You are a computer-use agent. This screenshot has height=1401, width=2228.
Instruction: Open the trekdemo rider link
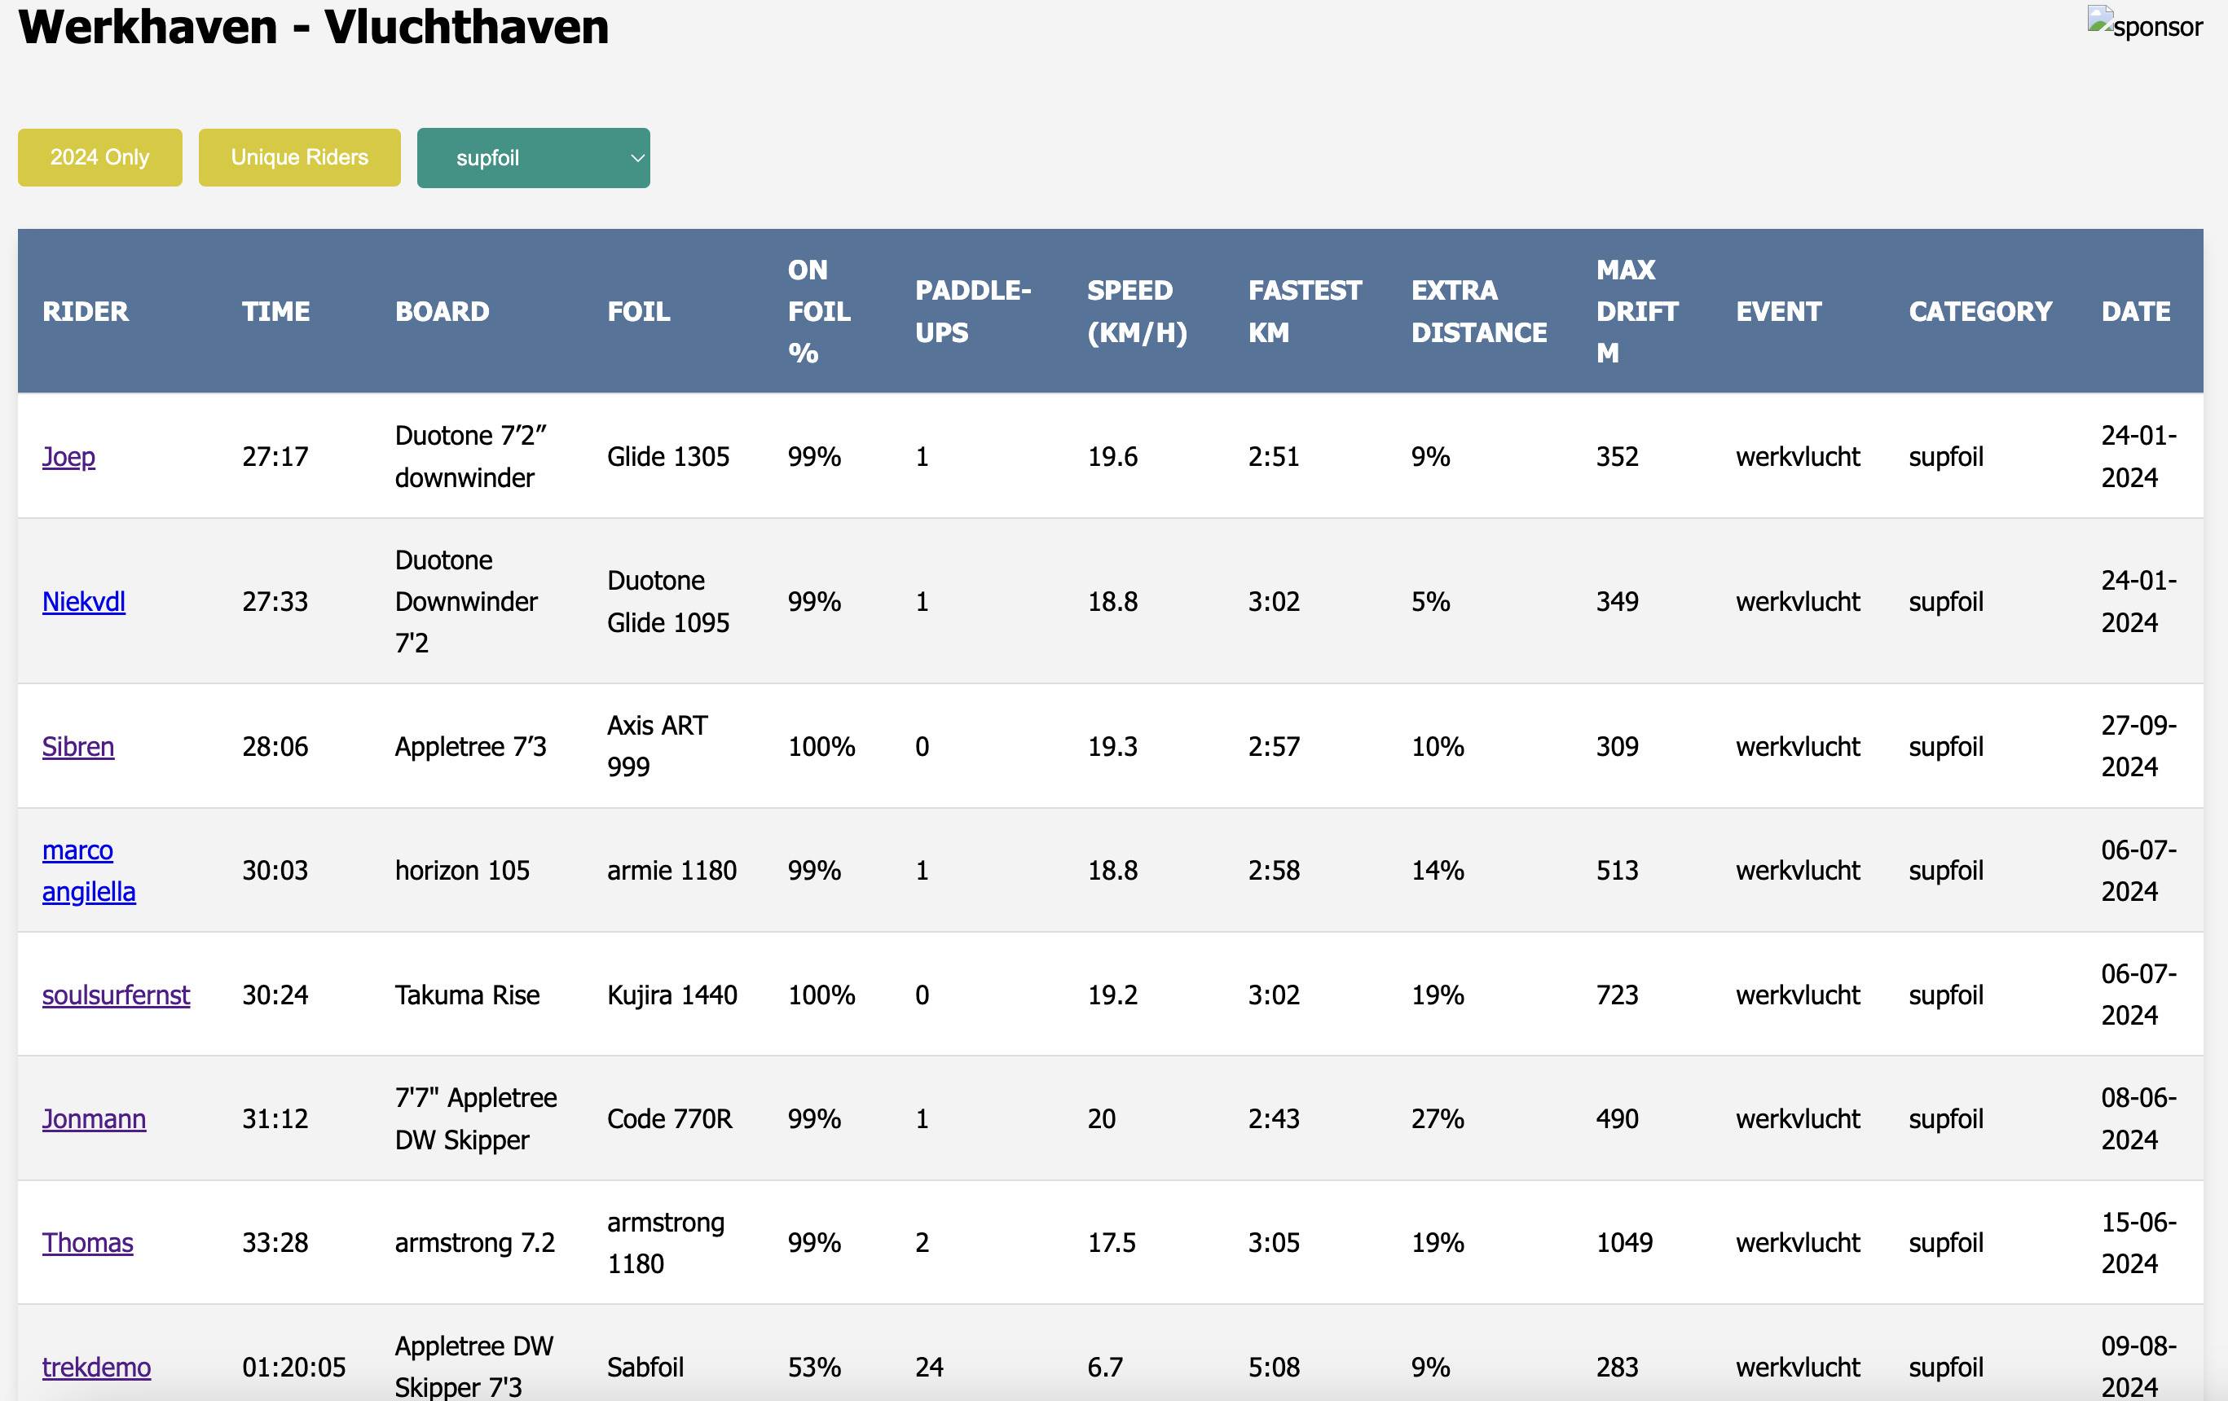coord(96,1367)
